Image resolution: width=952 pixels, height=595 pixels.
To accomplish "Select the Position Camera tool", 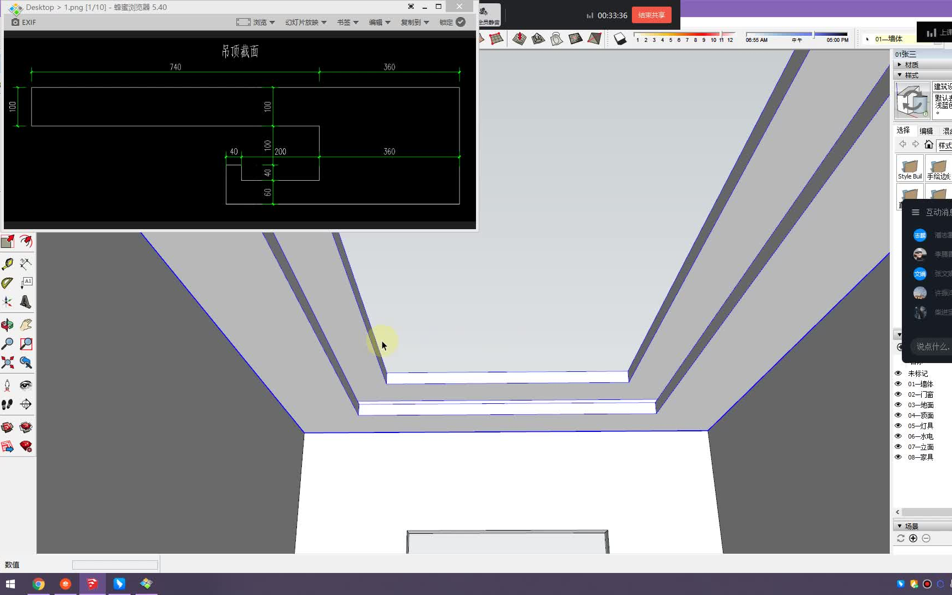I will 8,385.
